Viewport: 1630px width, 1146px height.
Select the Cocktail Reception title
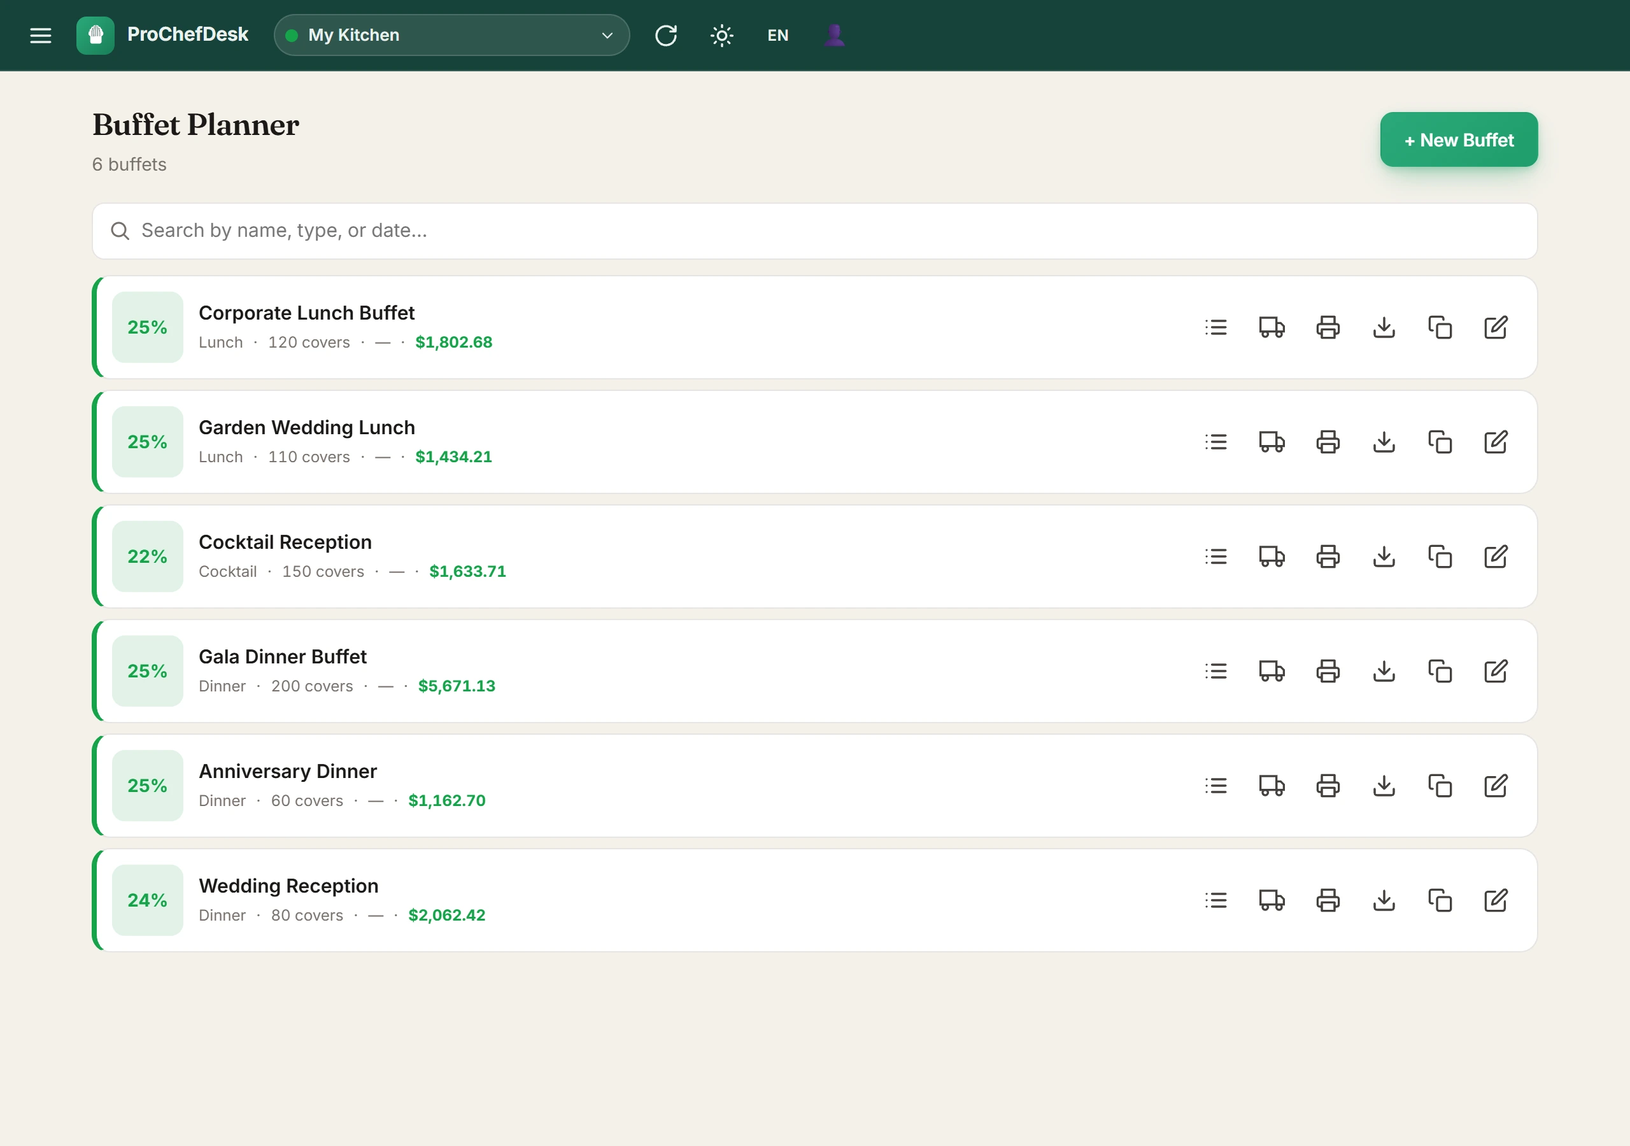pos(285,542)
